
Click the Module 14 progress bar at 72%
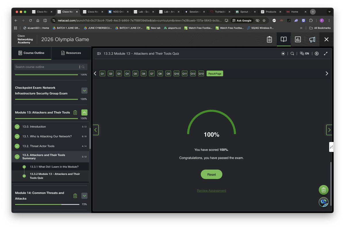point(47,204)
